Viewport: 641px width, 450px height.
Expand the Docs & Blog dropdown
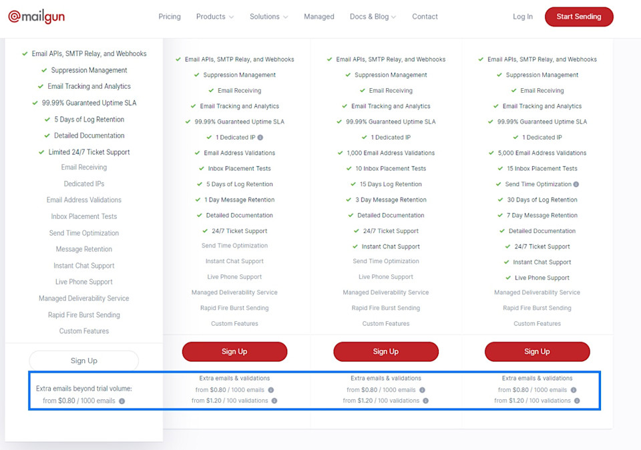point(373,17)
